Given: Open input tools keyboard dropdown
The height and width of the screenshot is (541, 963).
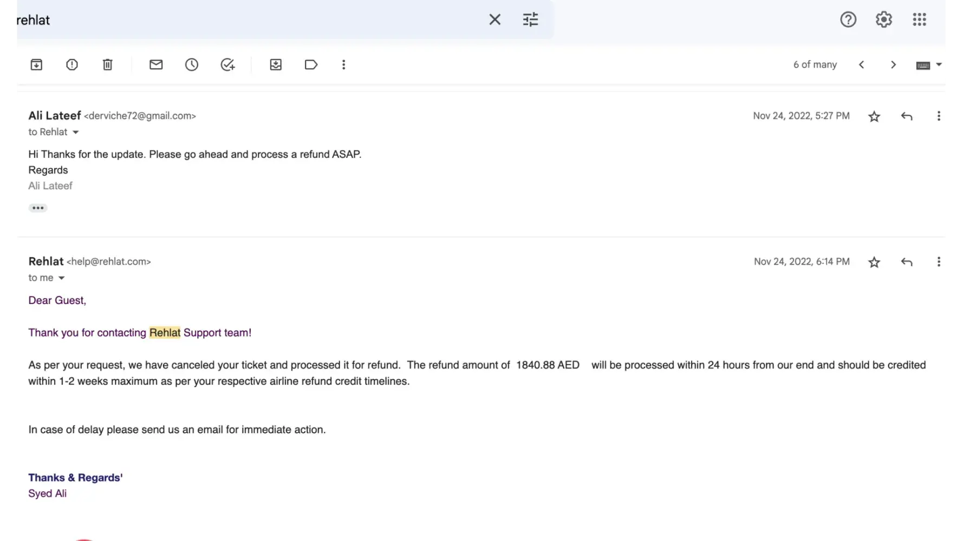Looking at the screenshot, I should coord(939,65).
